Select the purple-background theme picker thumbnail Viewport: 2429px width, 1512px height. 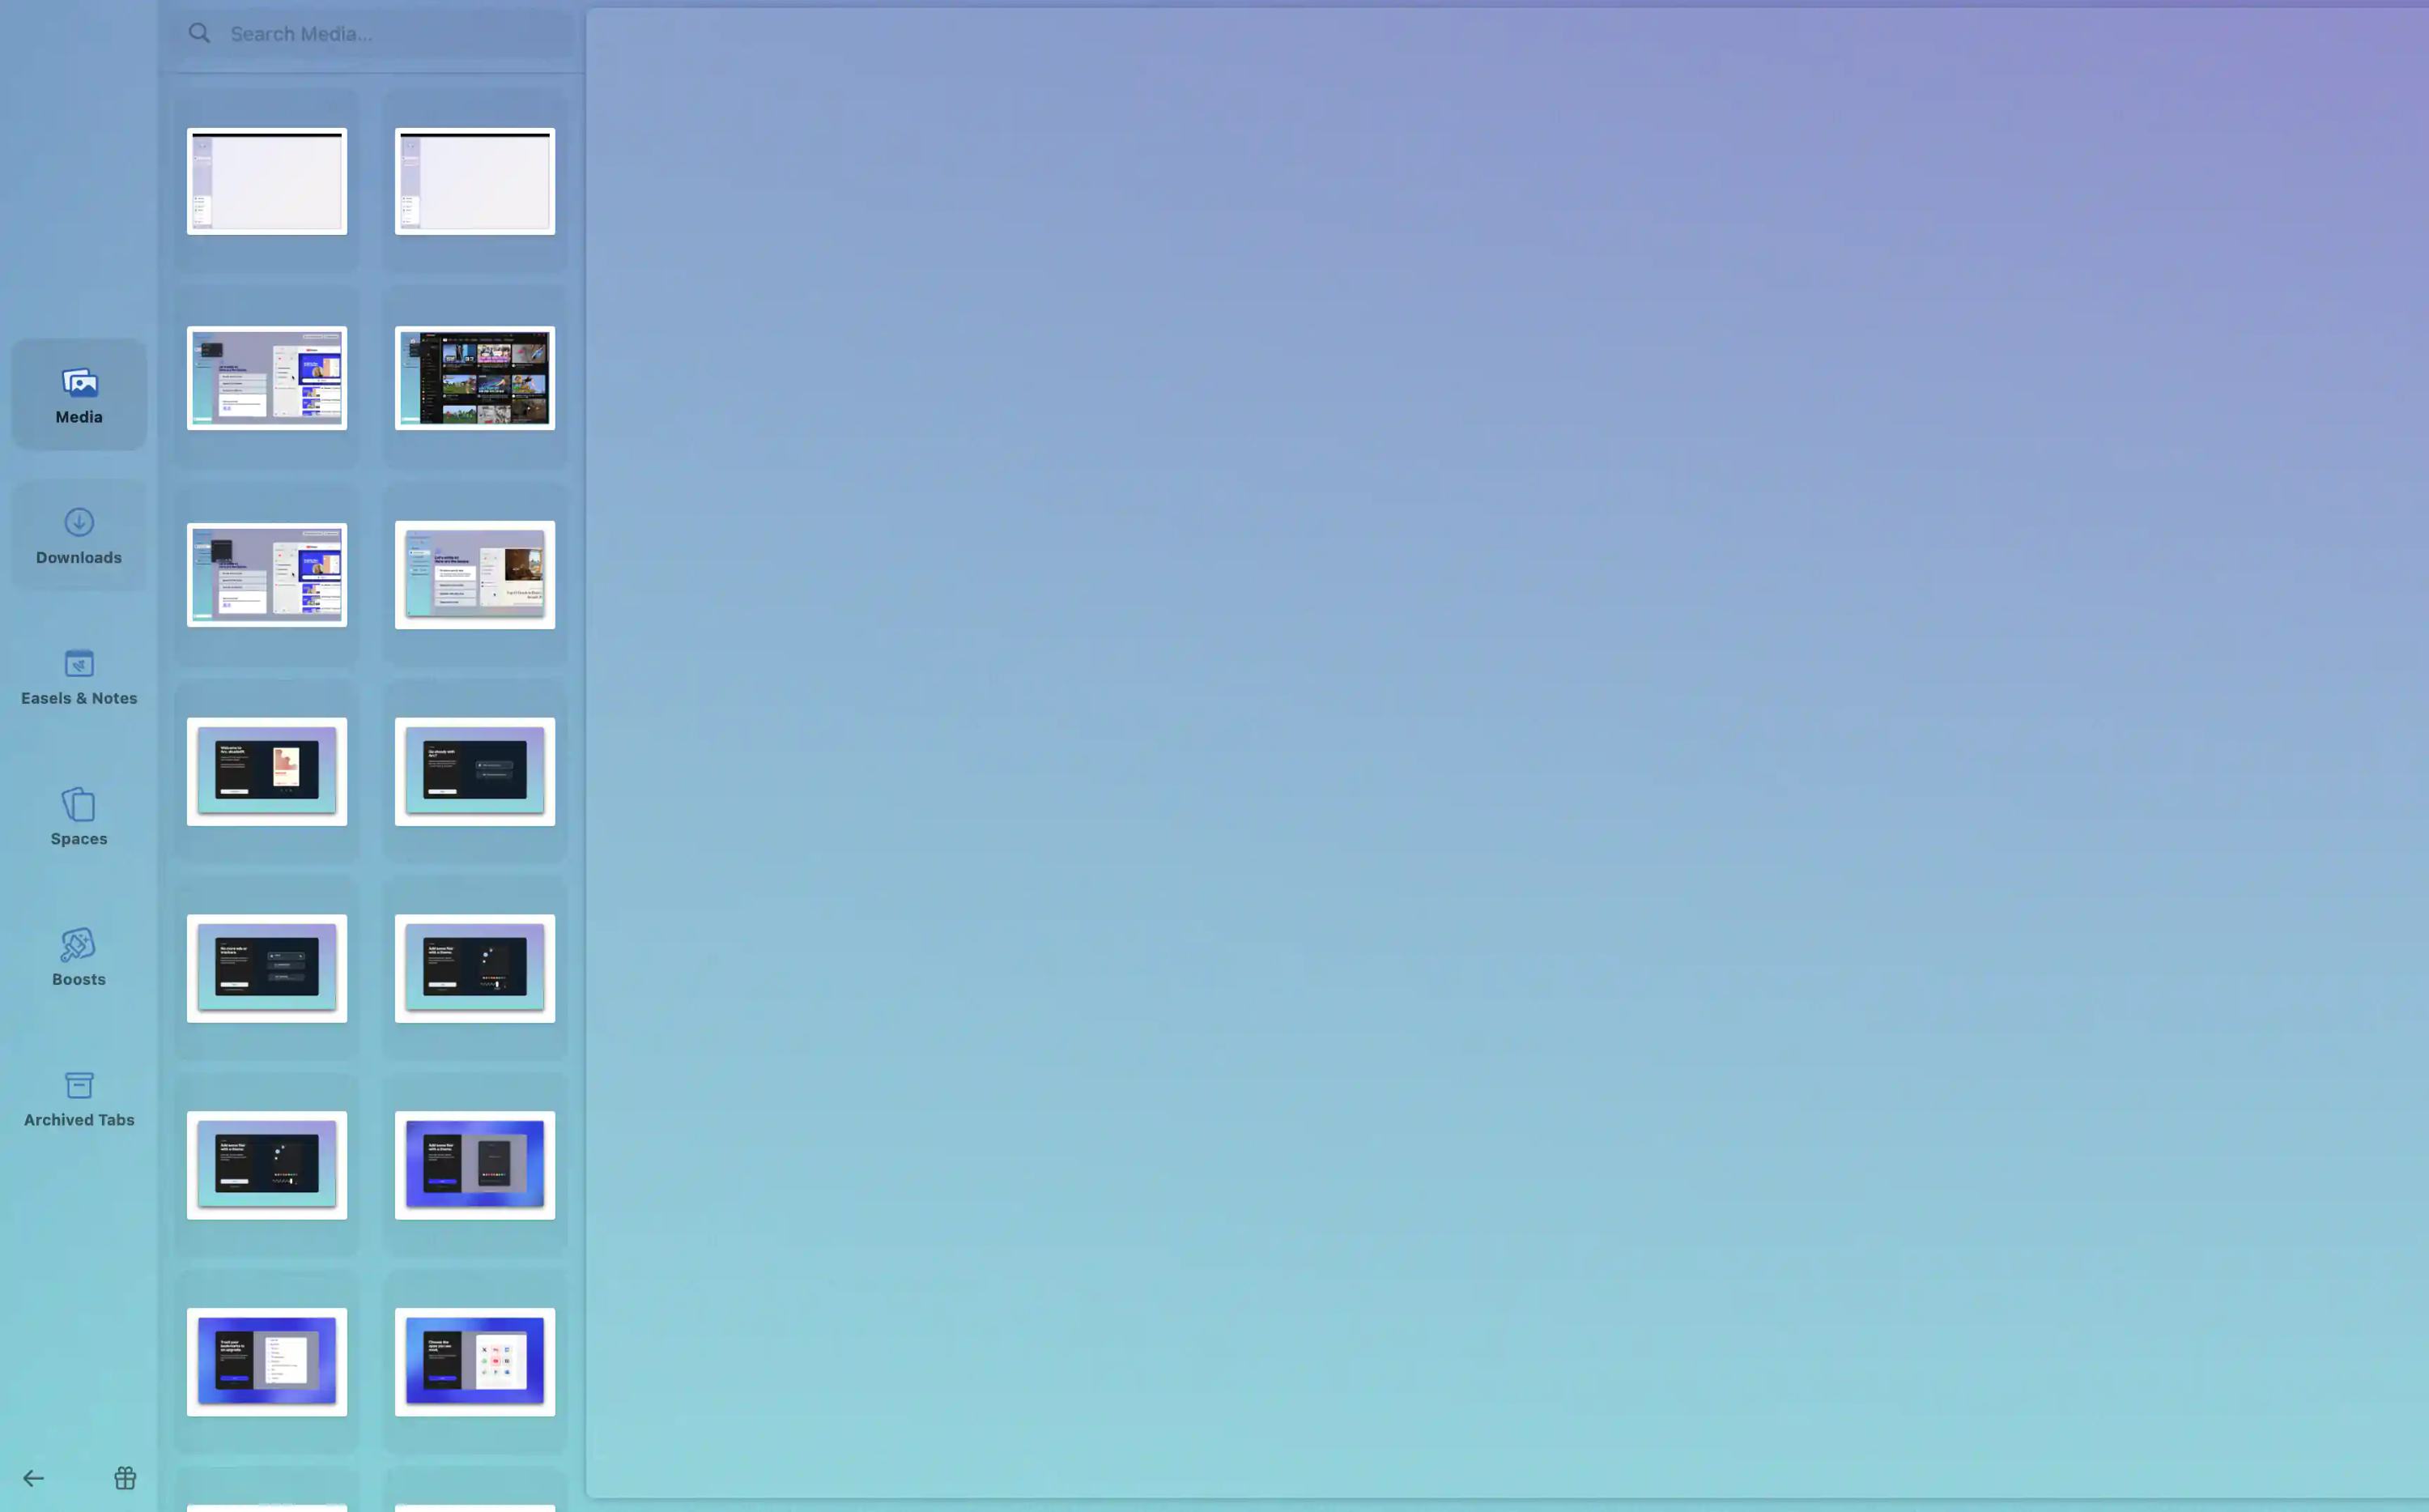pyautogui.click(x=474, y=1165)
